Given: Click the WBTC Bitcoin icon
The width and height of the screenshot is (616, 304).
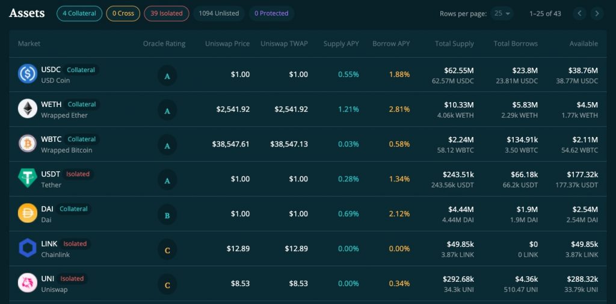Looking at the screenshot, I should tap(28, 144).
